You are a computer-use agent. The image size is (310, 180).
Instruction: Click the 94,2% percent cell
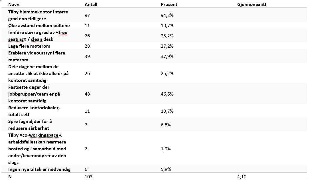(167, 15)
